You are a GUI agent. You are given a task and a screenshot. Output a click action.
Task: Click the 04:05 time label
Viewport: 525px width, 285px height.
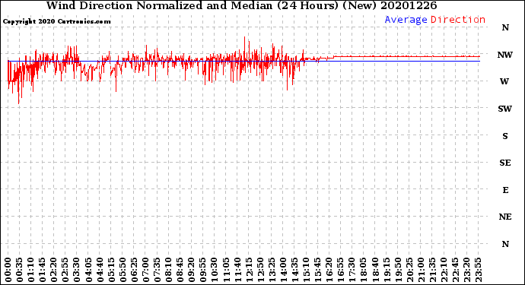coord(88,270)
